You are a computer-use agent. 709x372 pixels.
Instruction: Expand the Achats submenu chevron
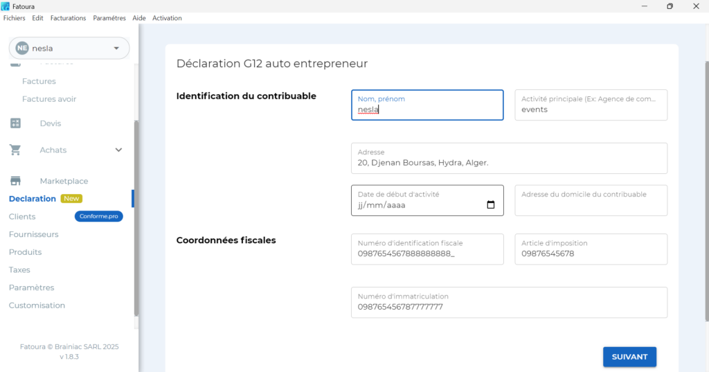tap(118, 150)
